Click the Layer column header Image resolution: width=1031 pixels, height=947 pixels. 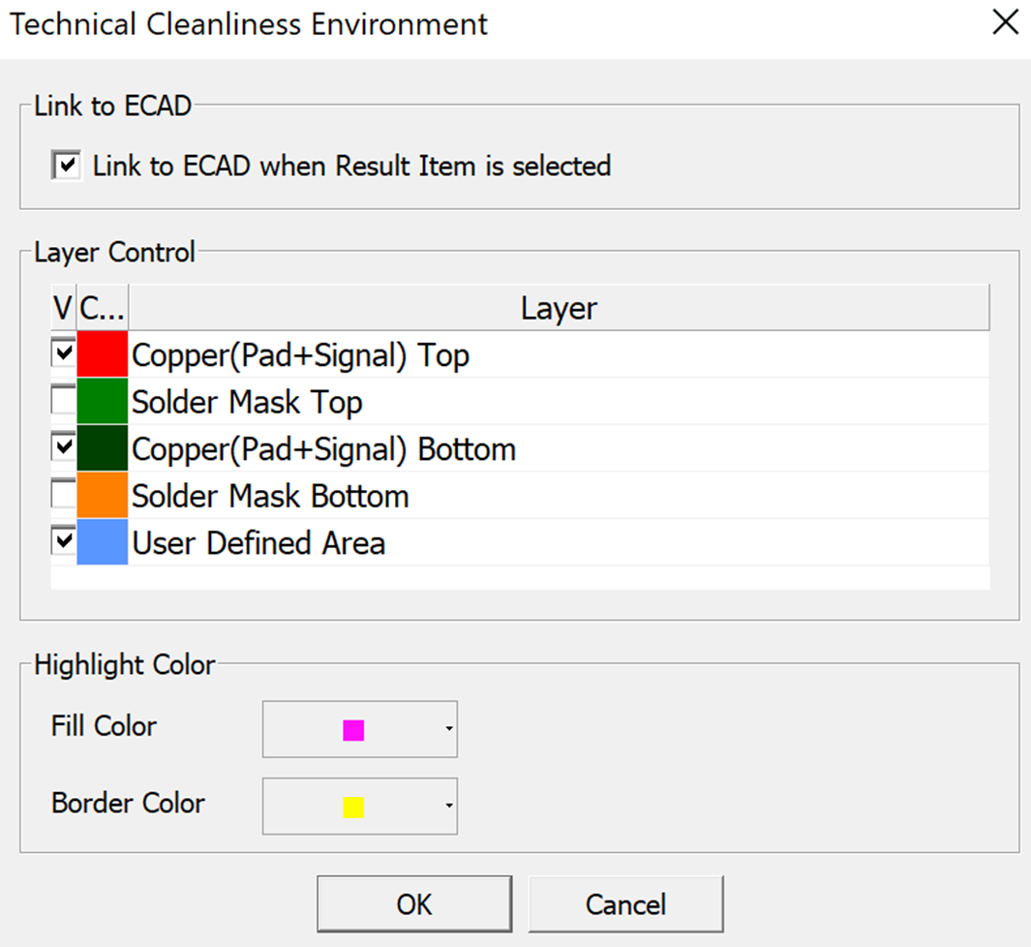point(559,308)
